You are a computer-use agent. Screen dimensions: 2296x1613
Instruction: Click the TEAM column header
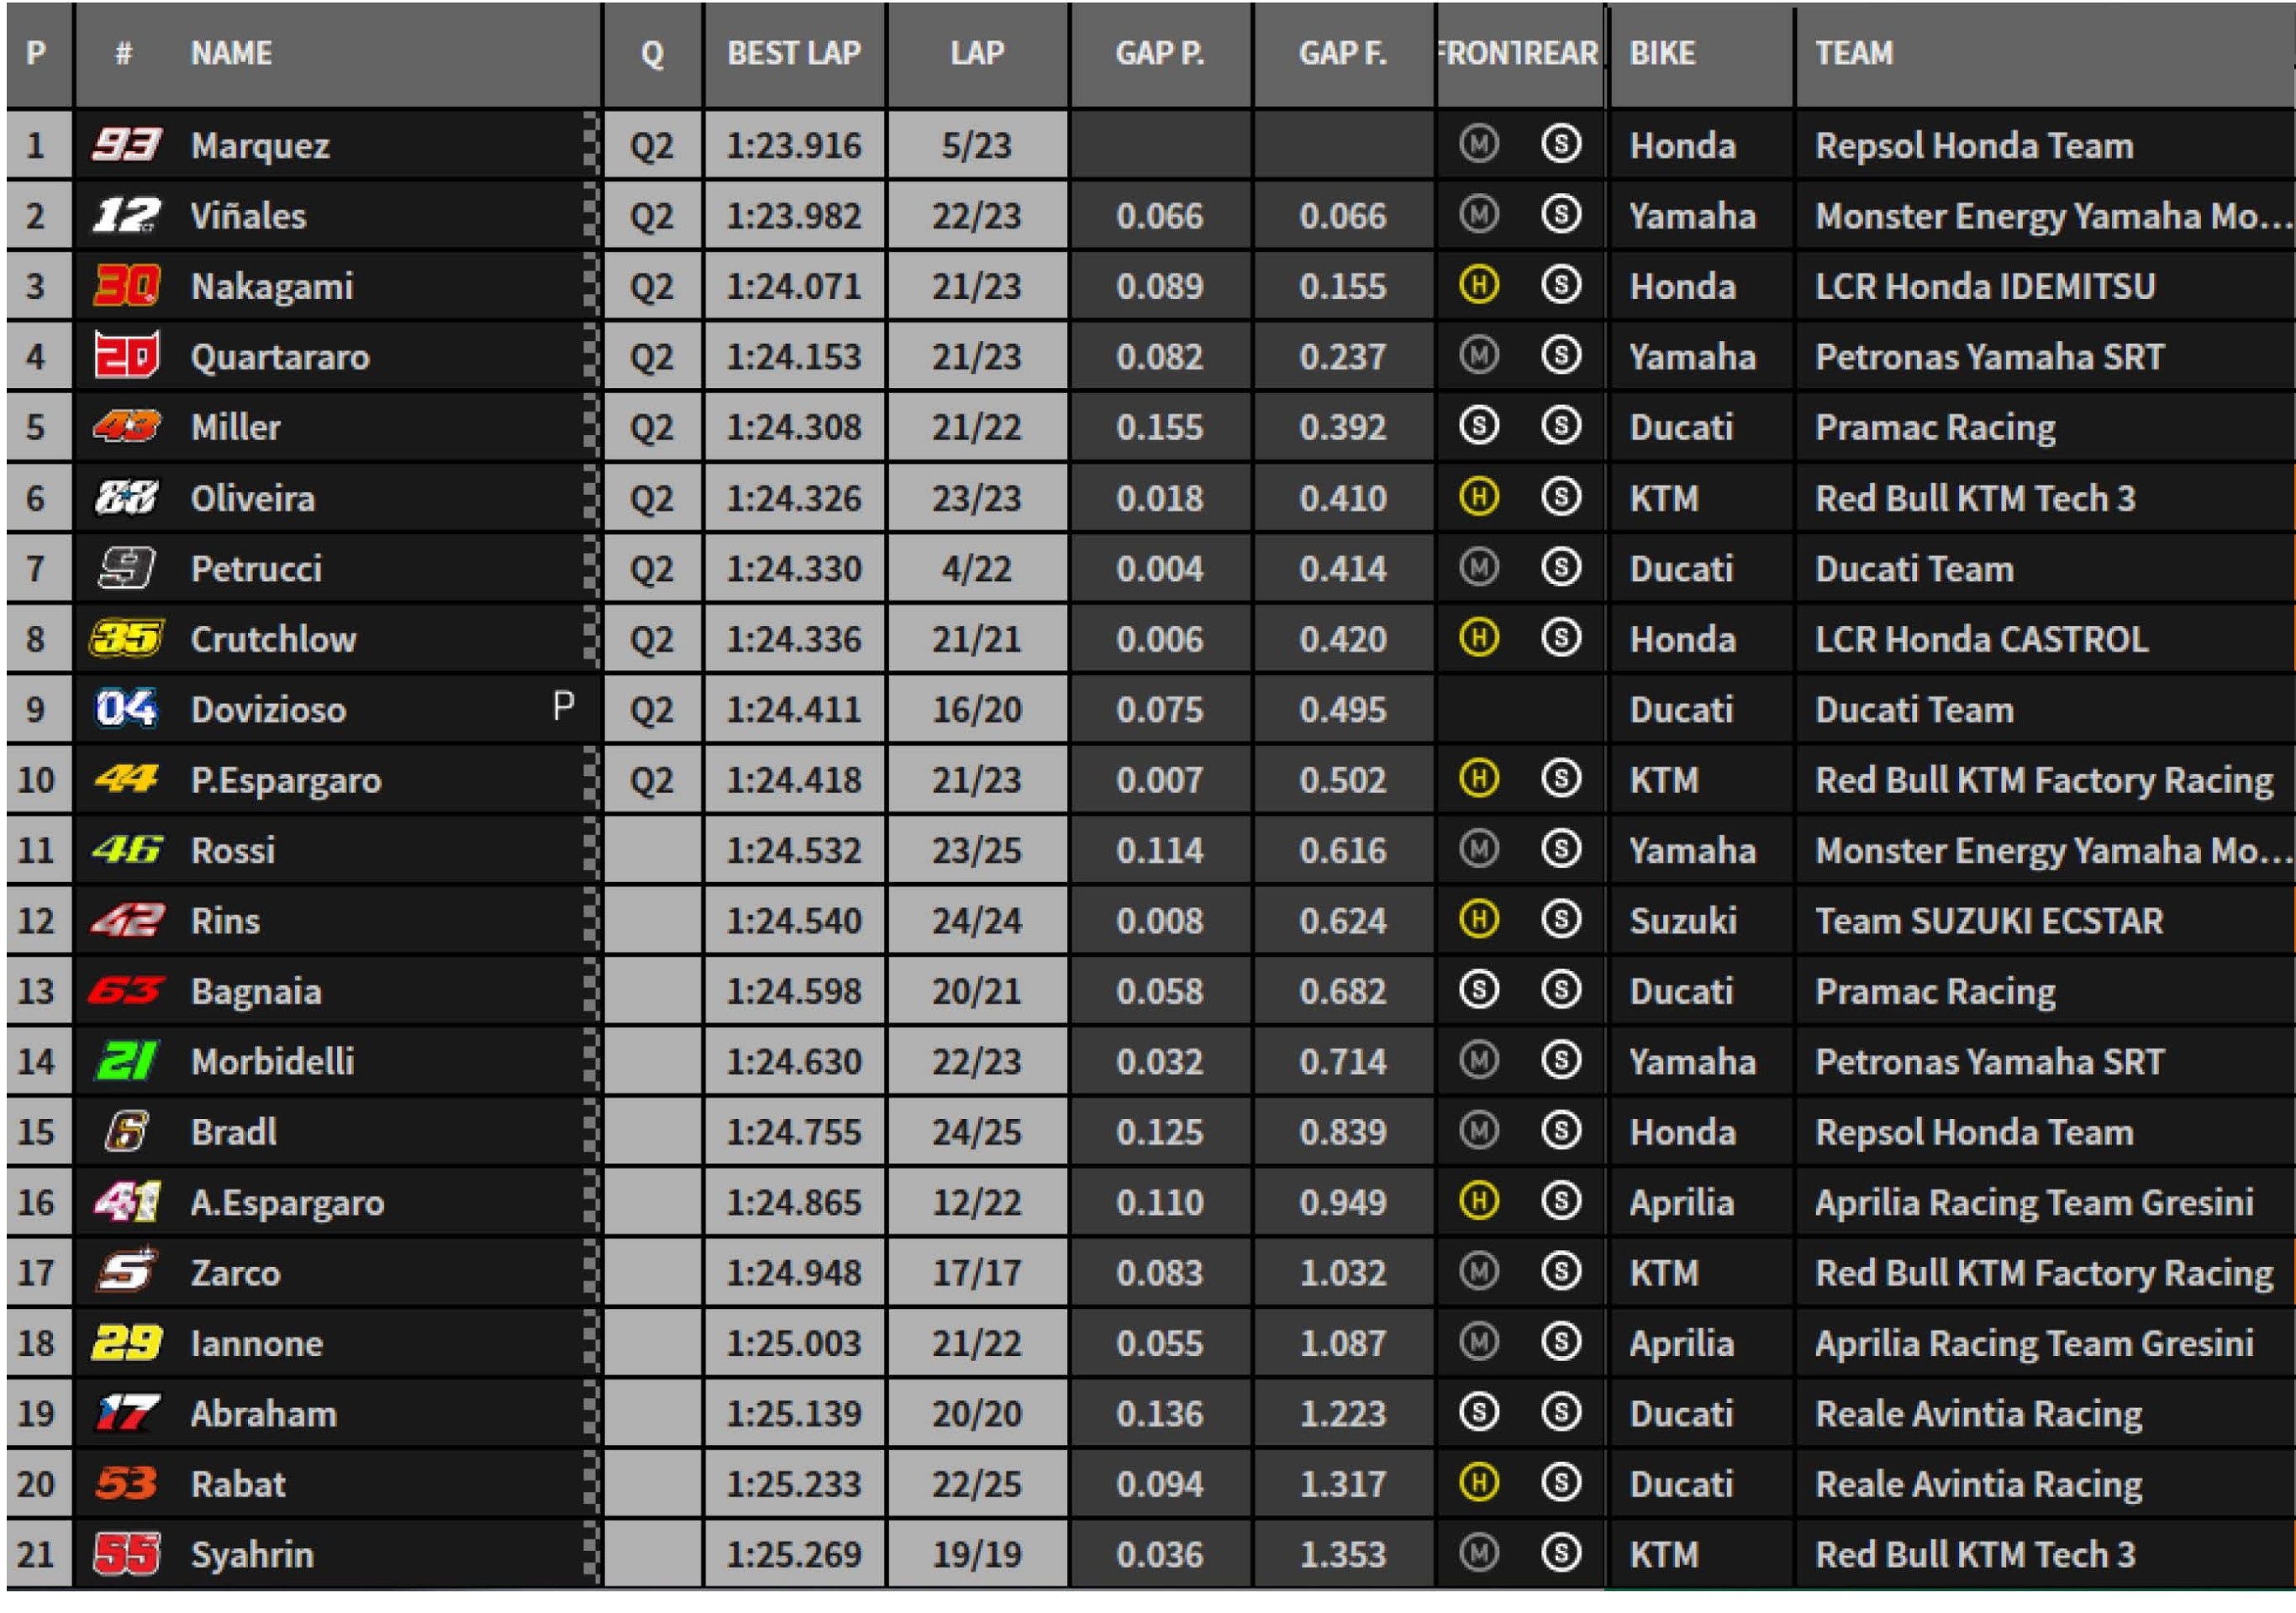(1854, 54)
